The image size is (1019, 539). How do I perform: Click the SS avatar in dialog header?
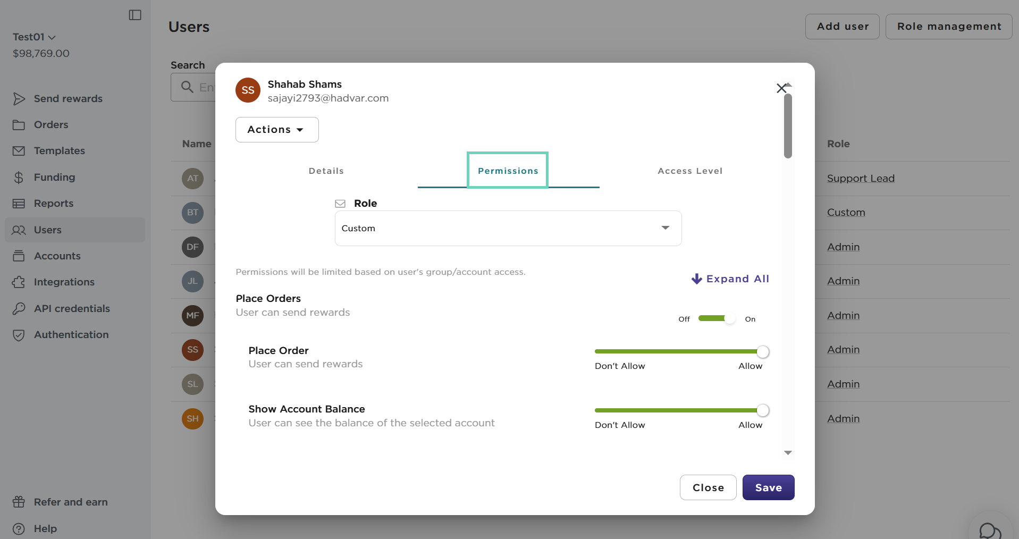pos(248,90)
